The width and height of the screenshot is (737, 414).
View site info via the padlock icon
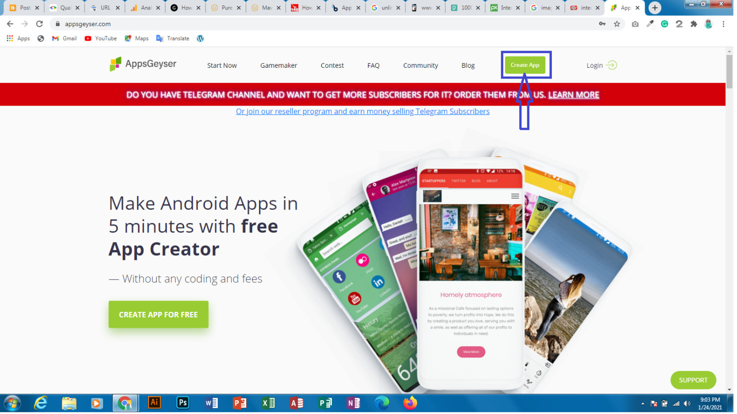click(x=57, y=24)
